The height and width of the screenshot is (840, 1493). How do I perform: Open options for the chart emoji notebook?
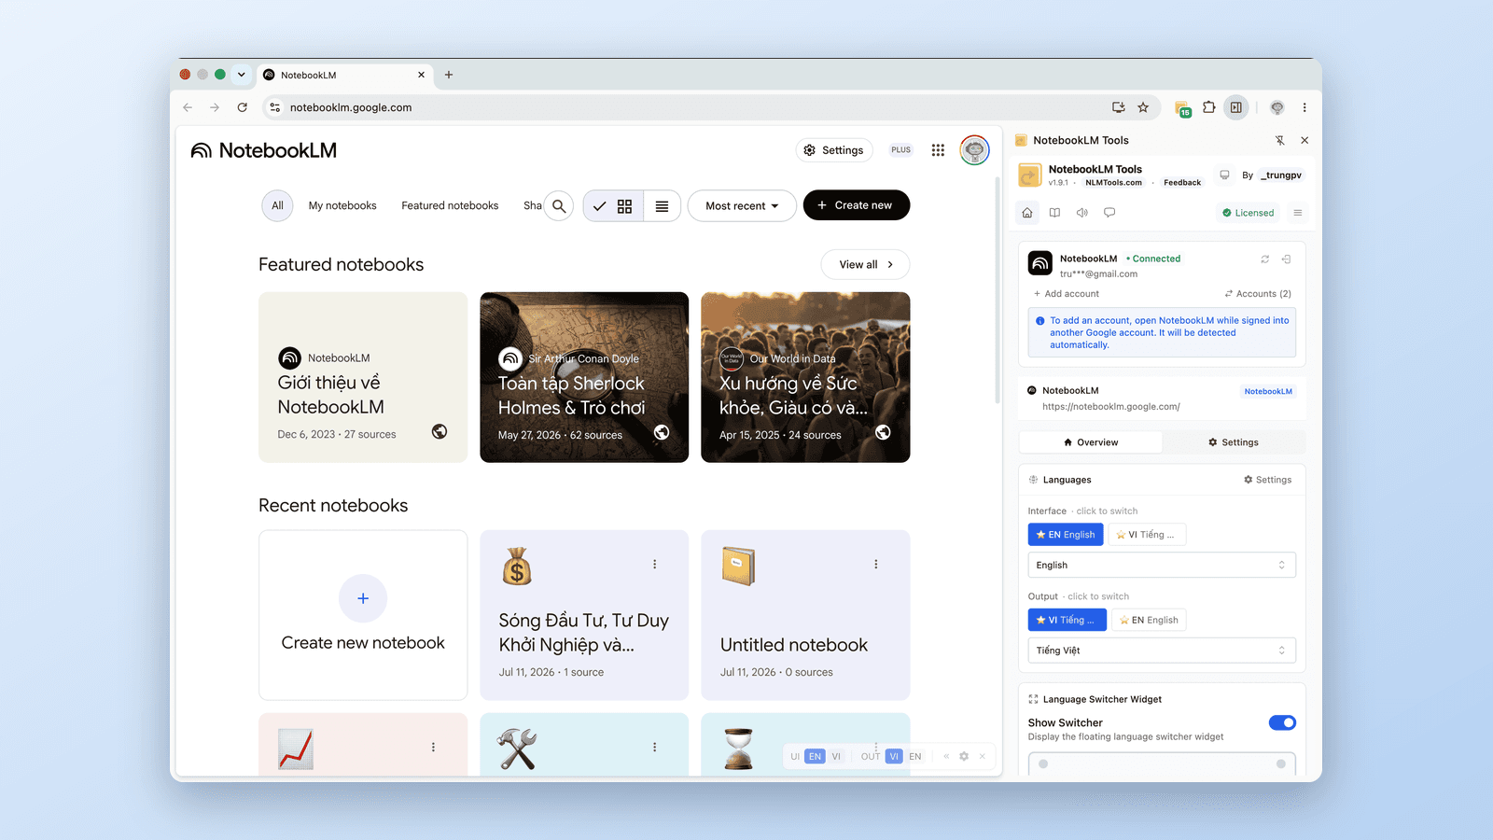(x=433, y=748)
